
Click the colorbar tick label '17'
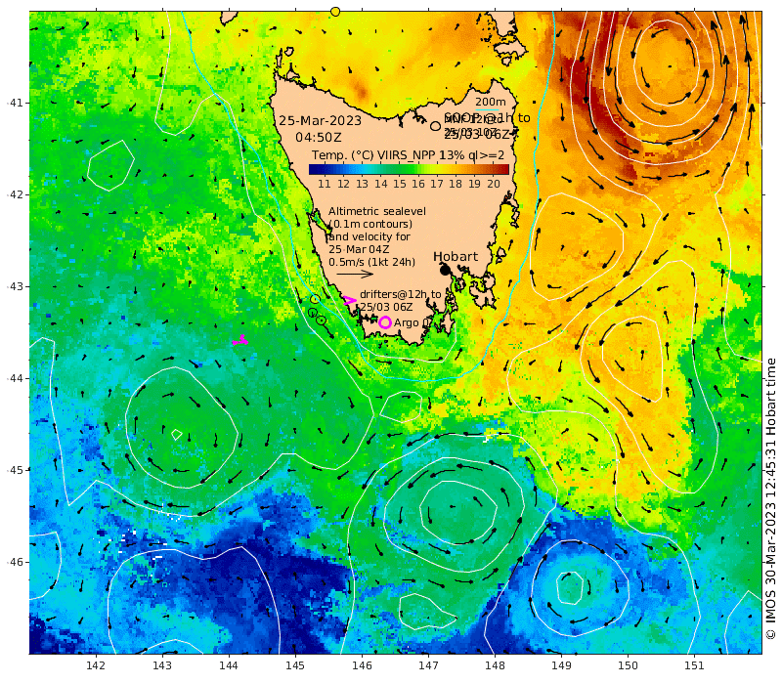click(437, 184)
